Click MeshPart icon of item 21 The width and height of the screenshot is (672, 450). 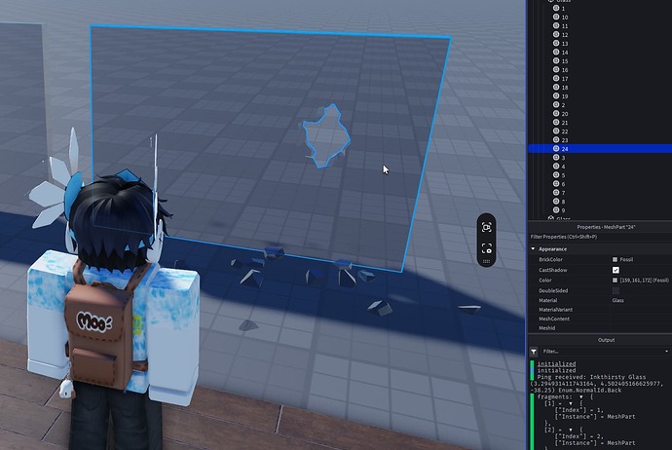coord(556,122)
